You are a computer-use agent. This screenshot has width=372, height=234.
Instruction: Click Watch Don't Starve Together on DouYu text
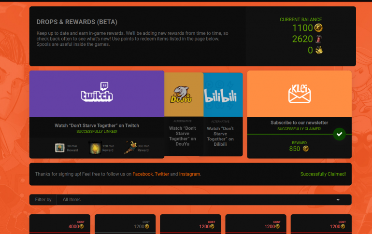point(183,136)
